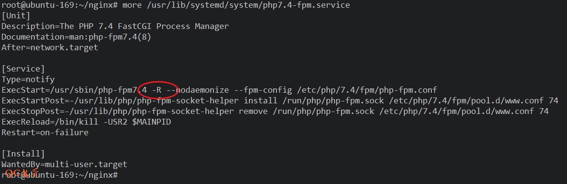
Task: Click the Documentation=man:php-fpm7.4(8) line
Action: click(77, 37)
